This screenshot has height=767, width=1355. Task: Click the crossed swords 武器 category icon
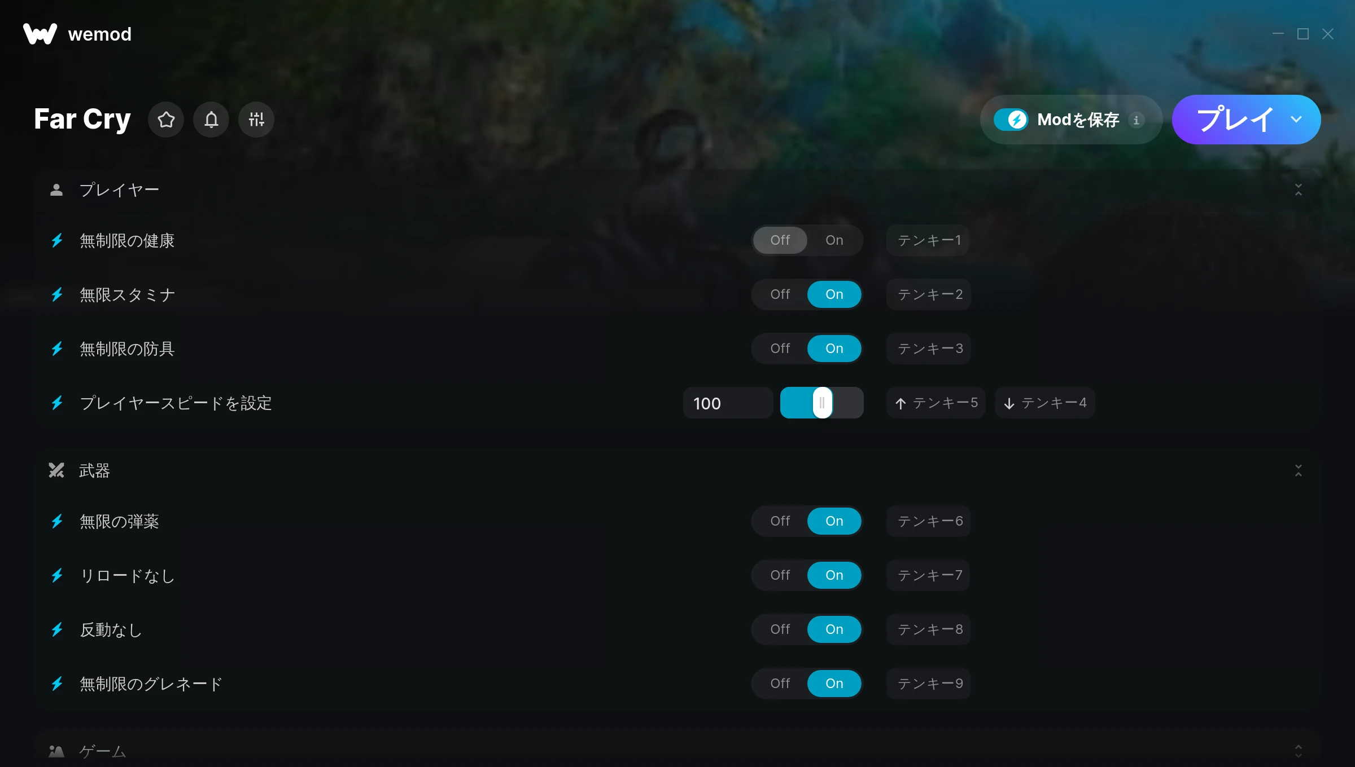pos(56,470)
